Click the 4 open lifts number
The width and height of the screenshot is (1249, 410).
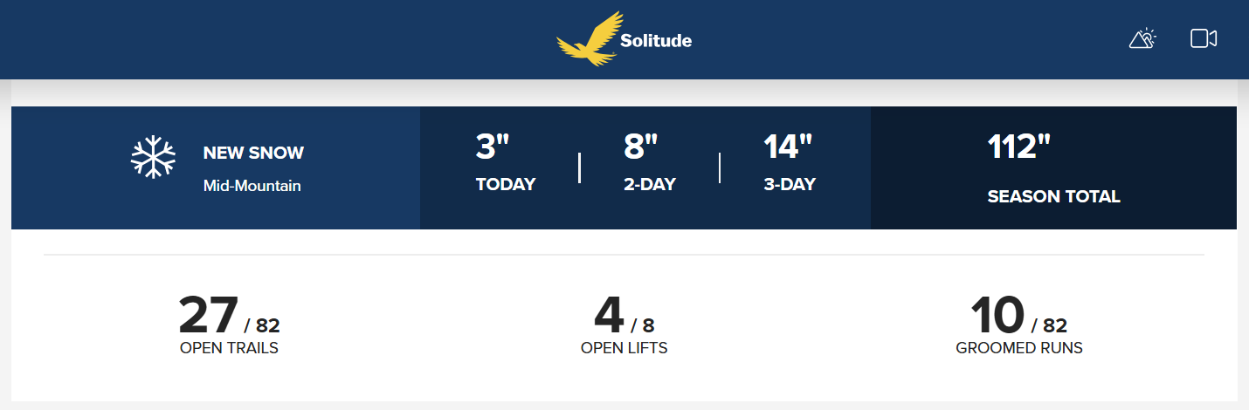[609, 316]
